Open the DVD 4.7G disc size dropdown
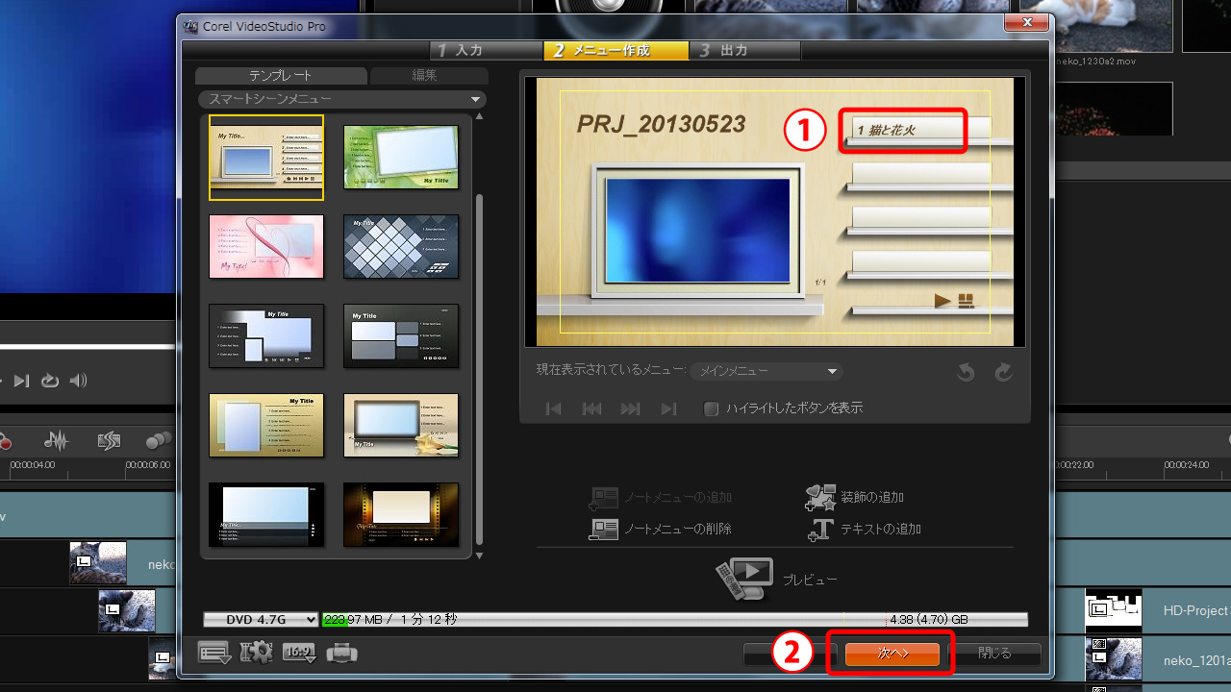The height and width of the screenshot is (692, 1231). pyautogui.click(x=261, y=620)
